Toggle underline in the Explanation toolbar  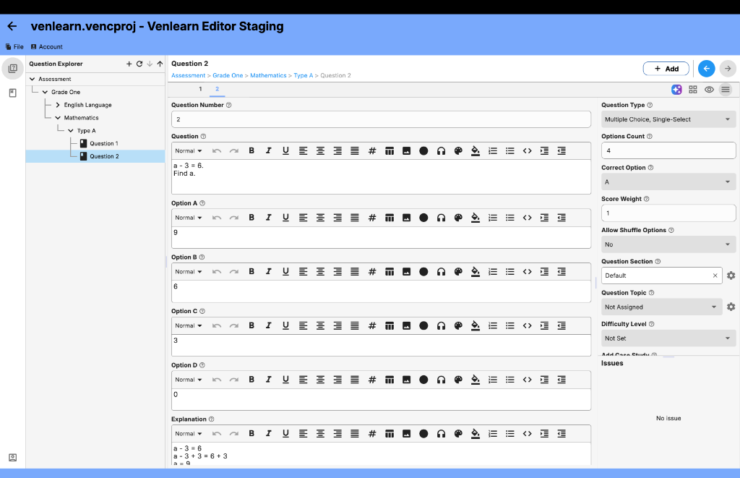pos(285,433)
